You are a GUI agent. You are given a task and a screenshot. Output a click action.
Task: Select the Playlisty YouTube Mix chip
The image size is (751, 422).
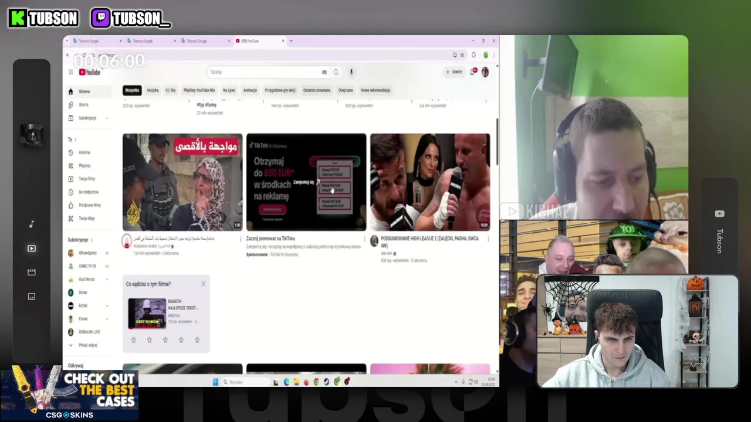(x=199, y=90)
